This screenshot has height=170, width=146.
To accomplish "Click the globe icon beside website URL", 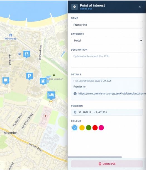I will click(x=75, y=94).
